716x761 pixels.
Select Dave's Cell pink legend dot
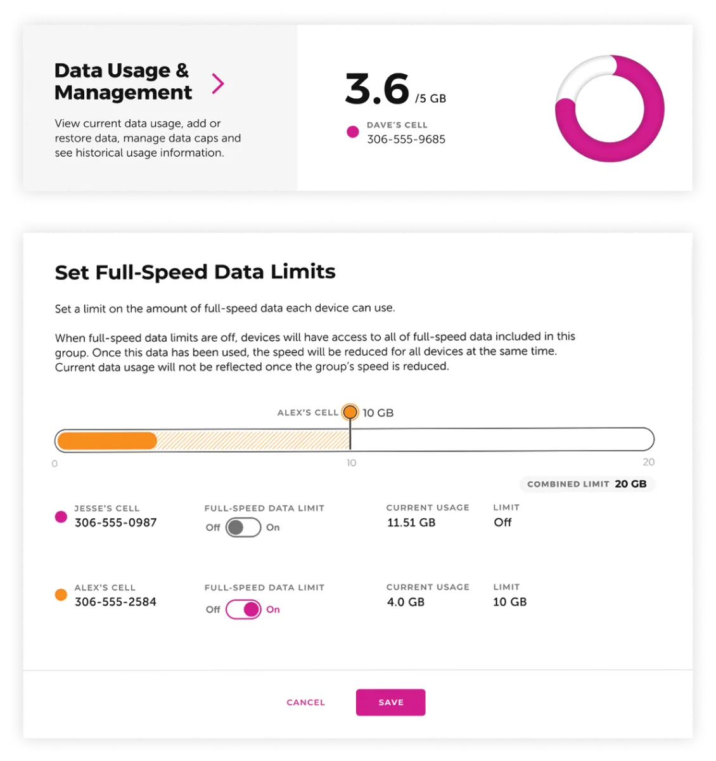[352, 131]
